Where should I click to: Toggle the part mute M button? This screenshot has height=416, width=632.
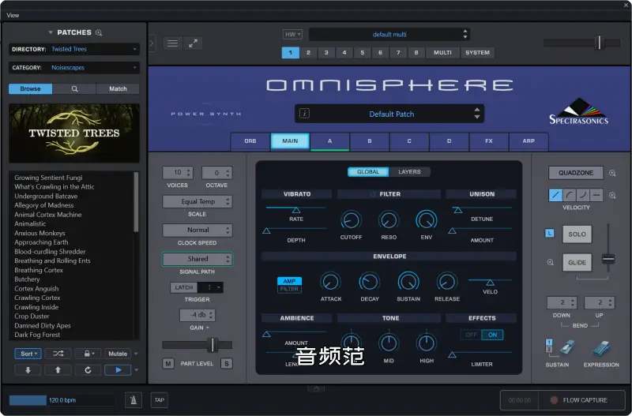[168, 363]
